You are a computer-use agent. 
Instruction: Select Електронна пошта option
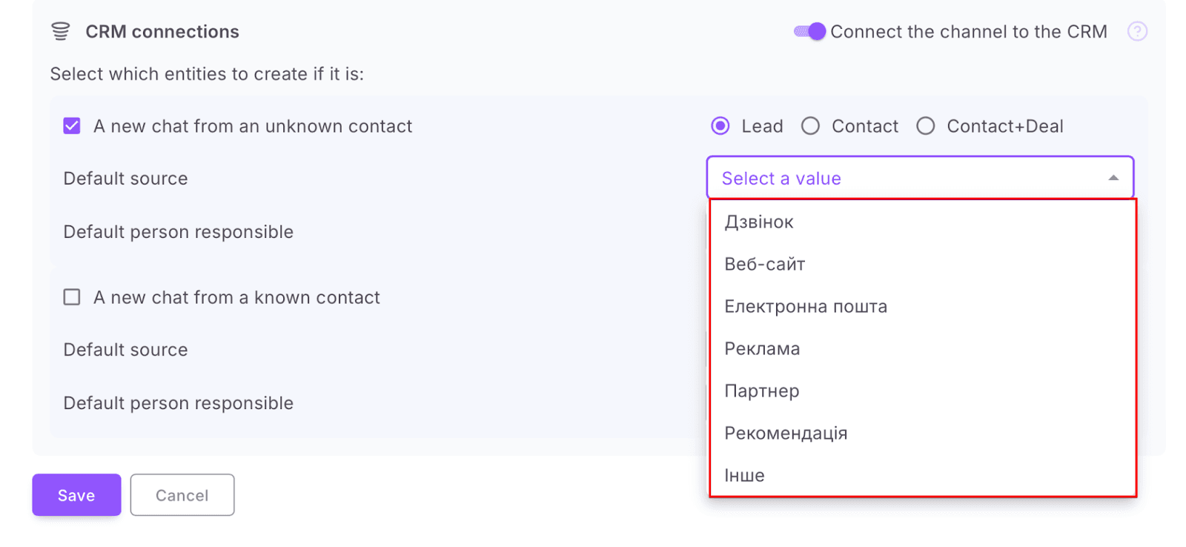point(805,307)
